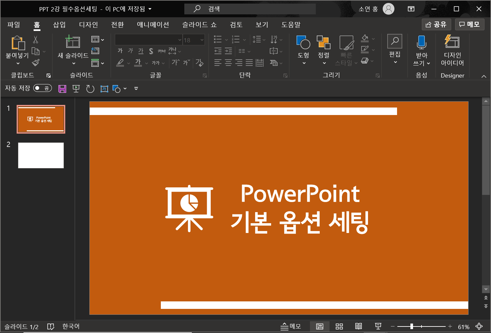491x333 pixels.
Task: Click the Dictate microphone icon
Action: (422, 42)
